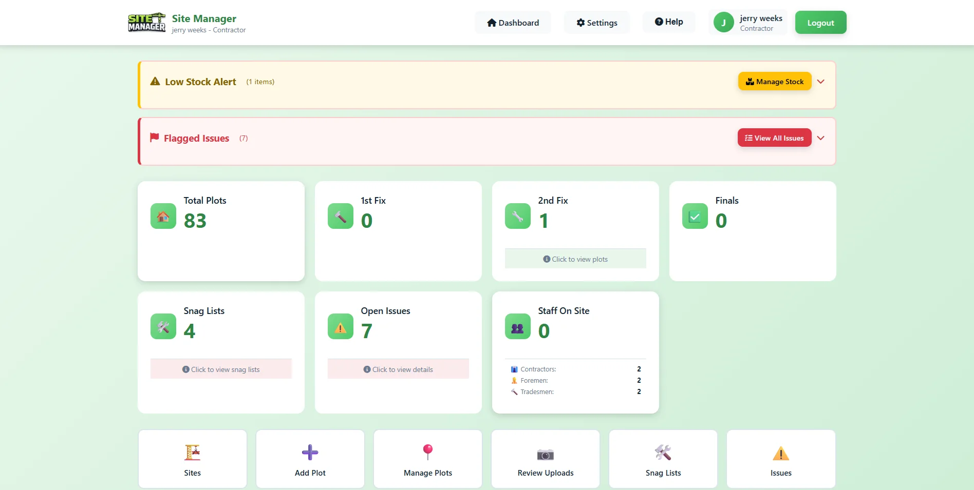This screenshot has height=490, width=974.
Task: Click the 2nd Fix wrench icon
Action: click(x=517, y=216)
